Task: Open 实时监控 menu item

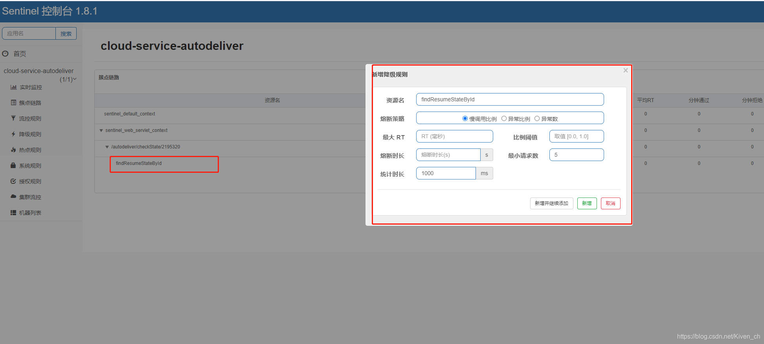Action: pos(31,87)
